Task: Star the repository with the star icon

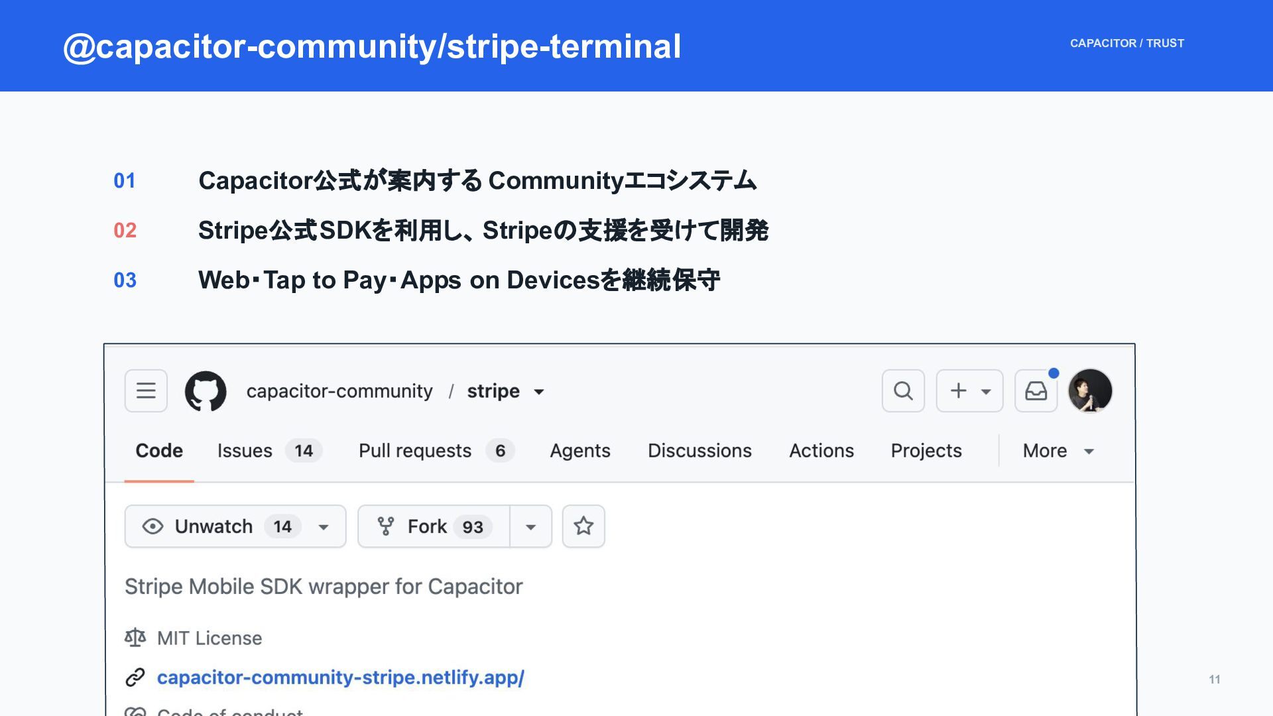Action: coord(583,526)
